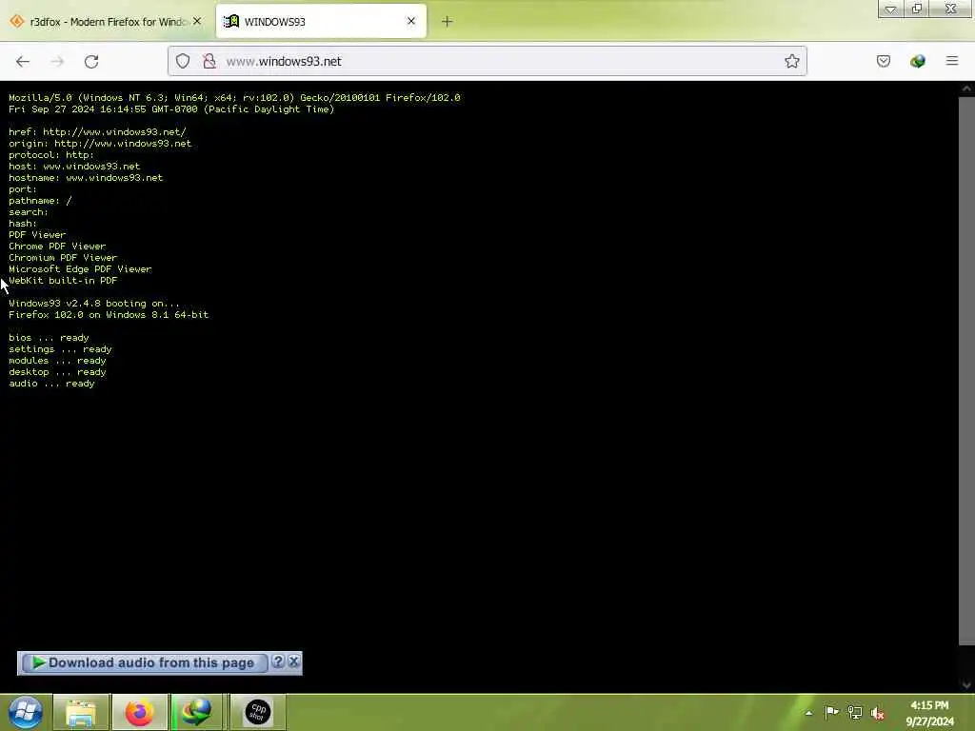Viewport: 975px width, 731px height.
Task: Open File Explorer from the taskbar
Action: [x=82, y=712]
